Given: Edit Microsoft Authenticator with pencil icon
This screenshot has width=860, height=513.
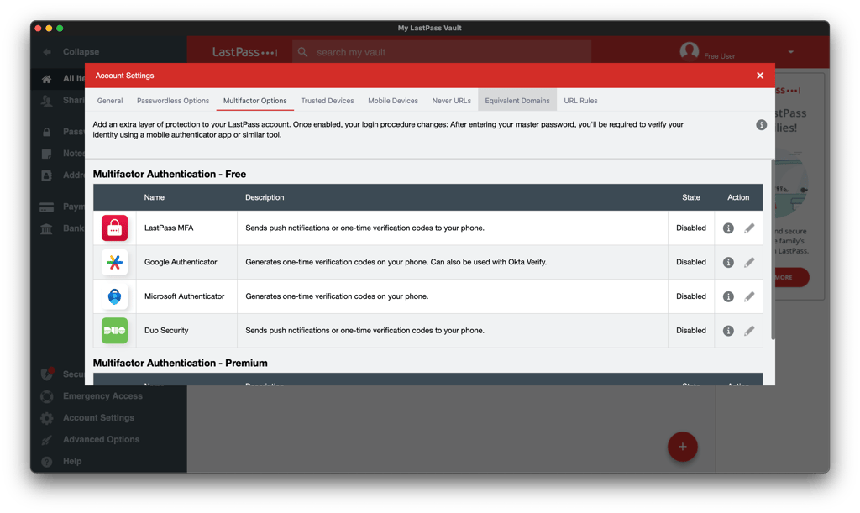Looking at the screenshot, I should pos(748,296).
